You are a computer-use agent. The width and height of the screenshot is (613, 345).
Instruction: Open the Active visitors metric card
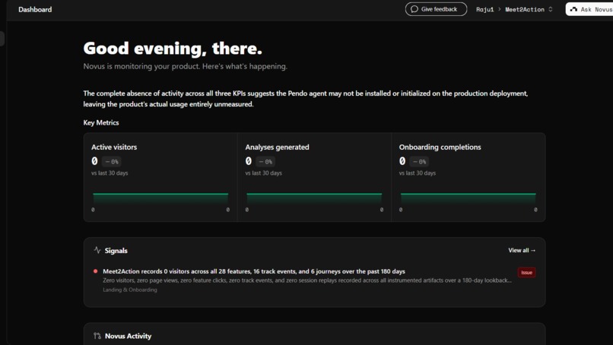(160, 177)
